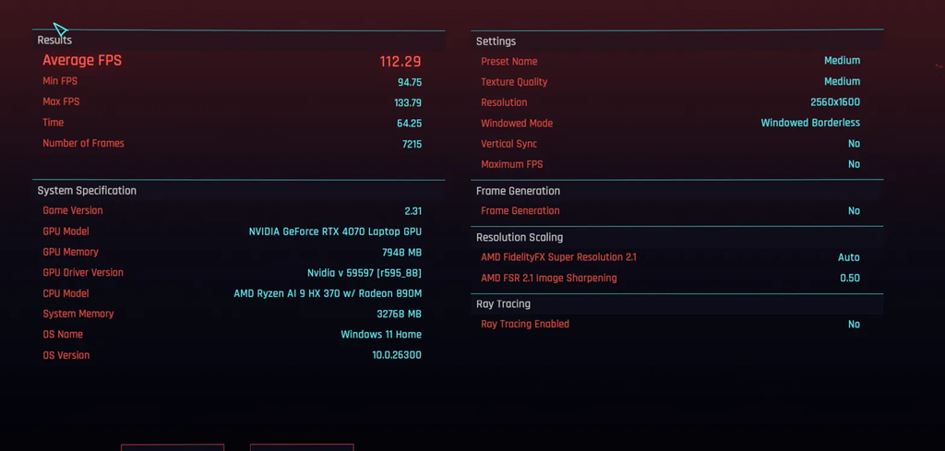Click the 94.75 minimum FPS value
This screenshot has height=451, width=945.
tap(409, 82)
